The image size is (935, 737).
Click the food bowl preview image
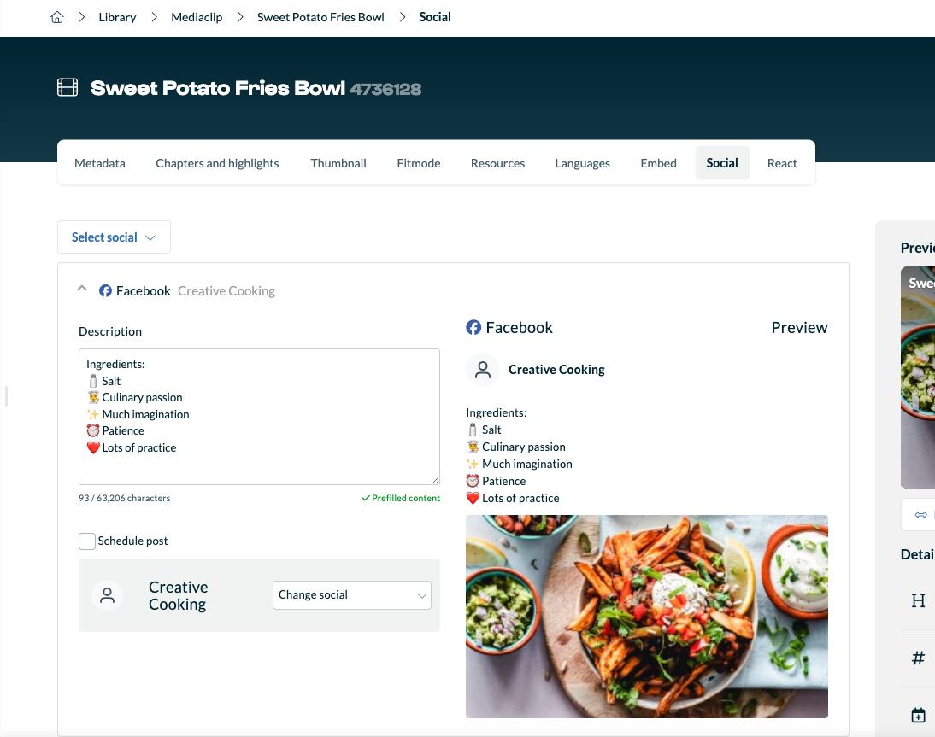pyautogui.click(x=647, y=617)
